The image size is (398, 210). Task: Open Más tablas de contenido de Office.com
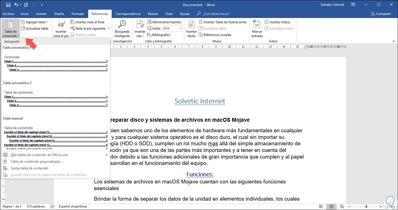[56, 155]
